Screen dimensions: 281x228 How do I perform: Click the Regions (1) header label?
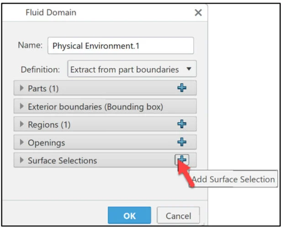(x=49, y=124)
